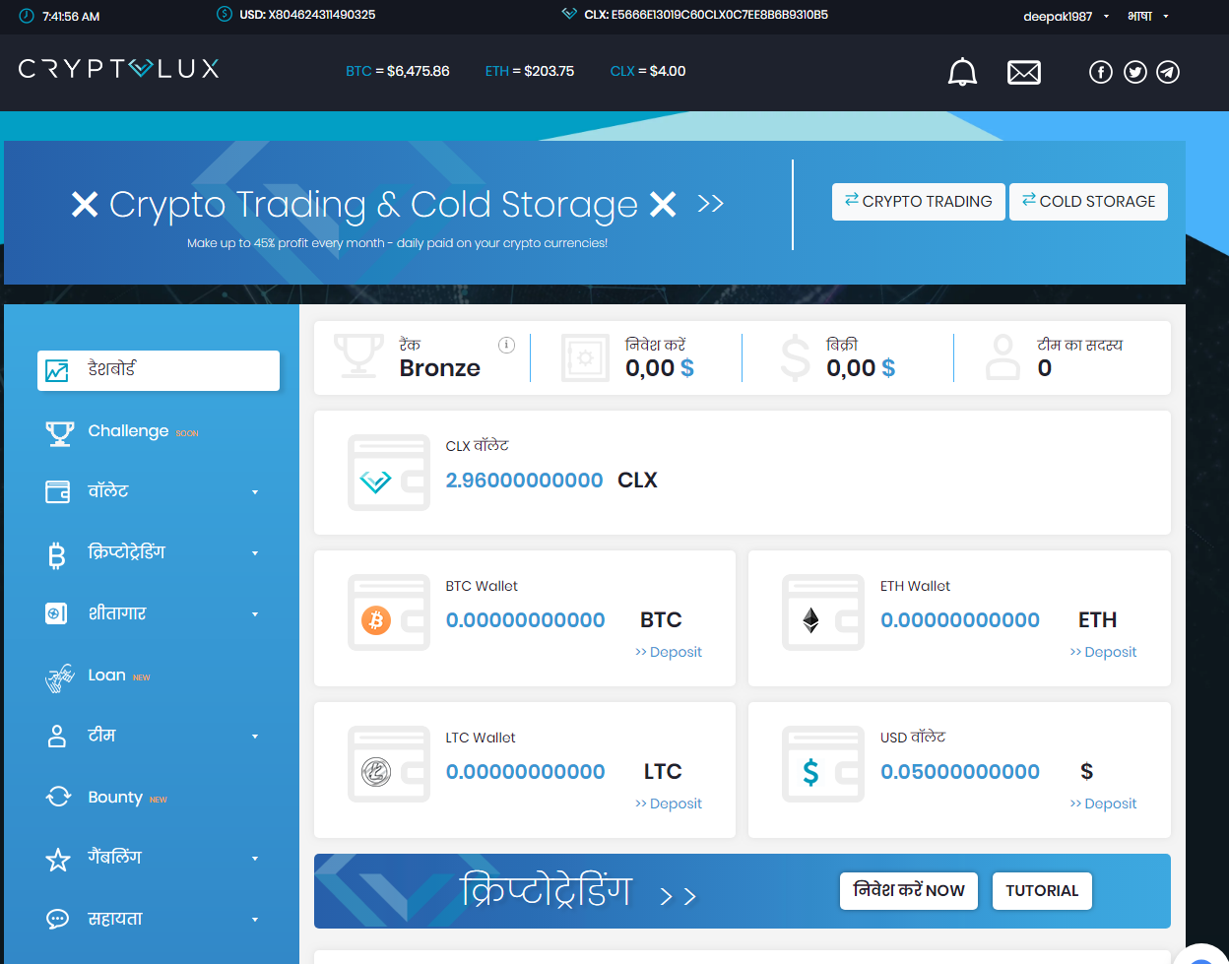Click the CLX price $4.00
The image size is (1229, 964).
[x=667, y=71]
